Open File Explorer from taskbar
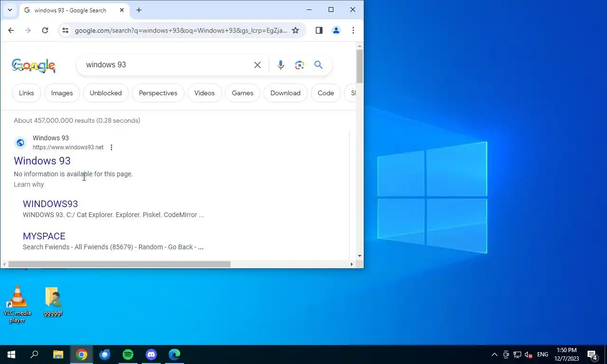The height and width of the screenshot is (364, 607). tap(58, 355)
